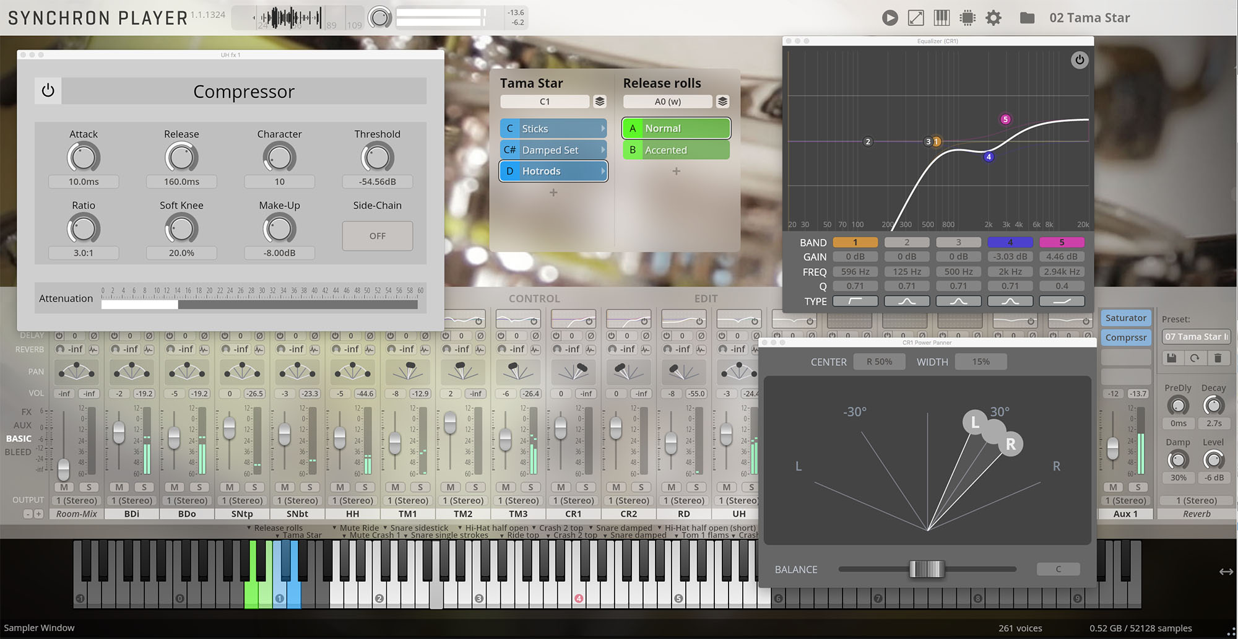Toggle the Equalizer power button

[1080, 60]
